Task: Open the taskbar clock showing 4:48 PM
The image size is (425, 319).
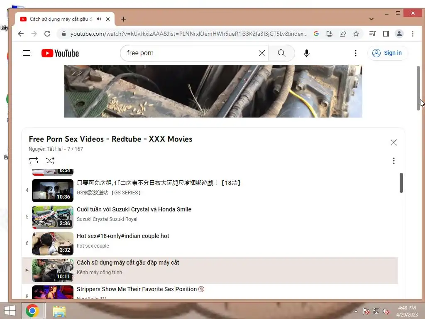Action: pos(407,311)
